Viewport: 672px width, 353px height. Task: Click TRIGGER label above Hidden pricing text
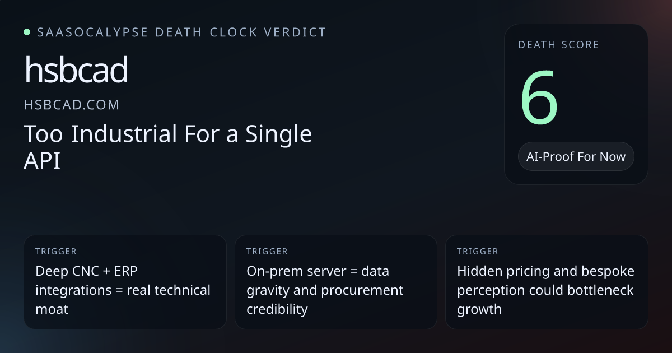tap(477, 252)
